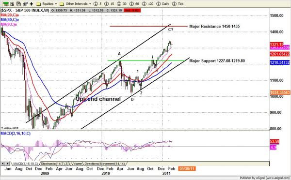Select the MA(40,C)e study label
This screenshot has height=180, width=291.
click(x=10, y=20)
